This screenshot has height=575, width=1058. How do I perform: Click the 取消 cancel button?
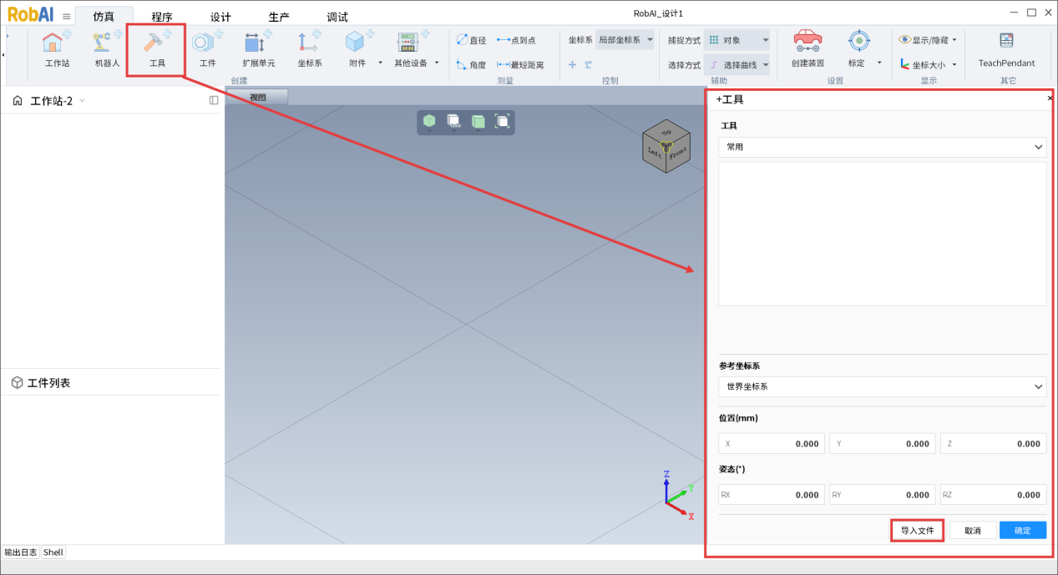pos(972,530)
